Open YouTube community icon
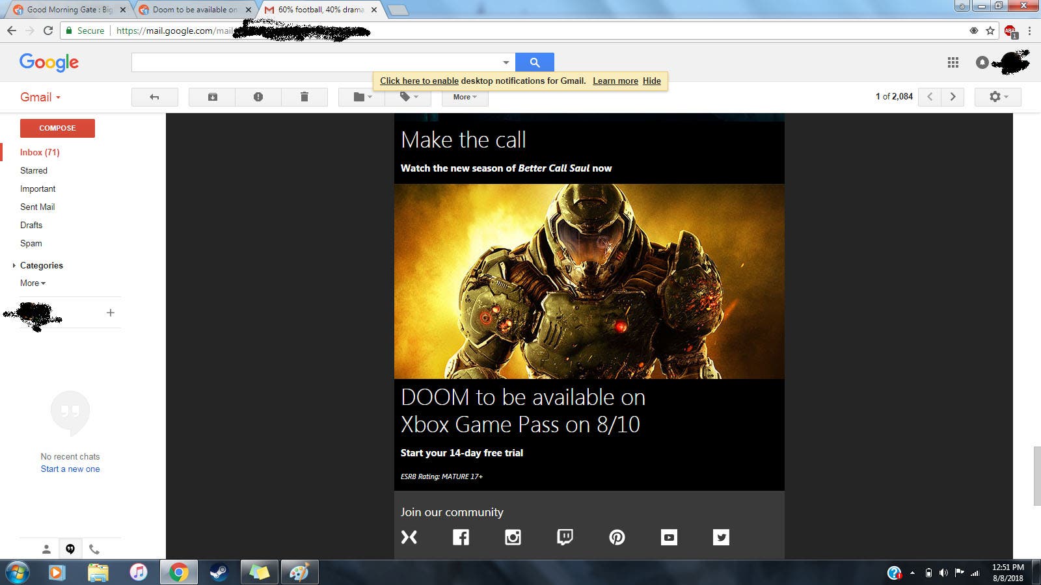This screenshot has width=1041, height=585. coord(669,537)
